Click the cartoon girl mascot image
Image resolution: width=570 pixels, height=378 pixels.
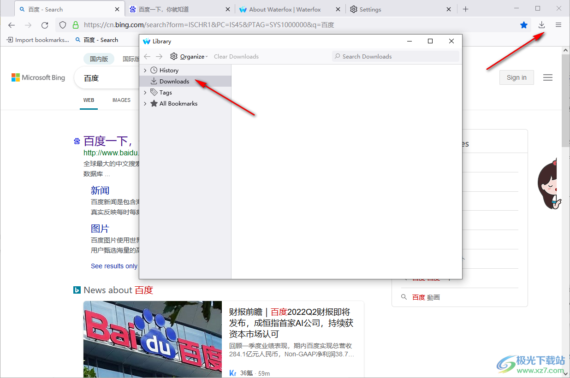tap(550, 184)
